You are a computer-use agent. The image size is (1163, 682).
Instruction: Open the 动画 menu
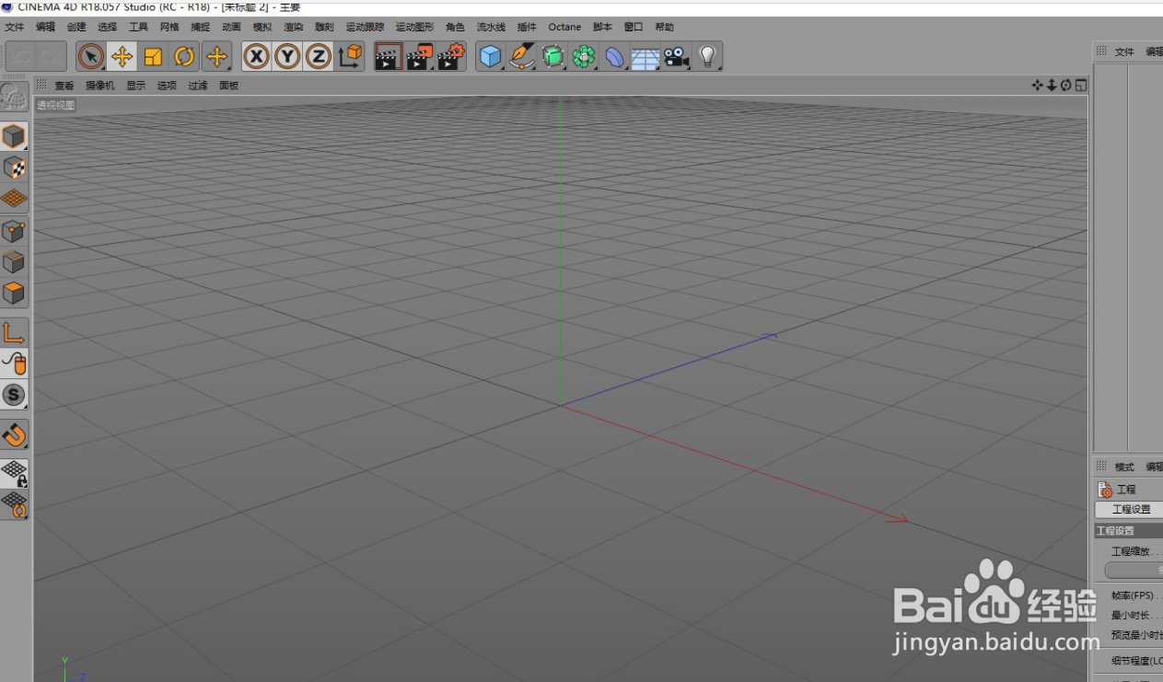232,28
